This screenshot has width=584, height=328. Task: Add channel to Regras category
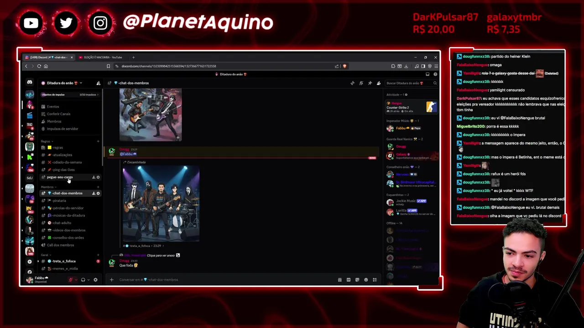[98, 141]
